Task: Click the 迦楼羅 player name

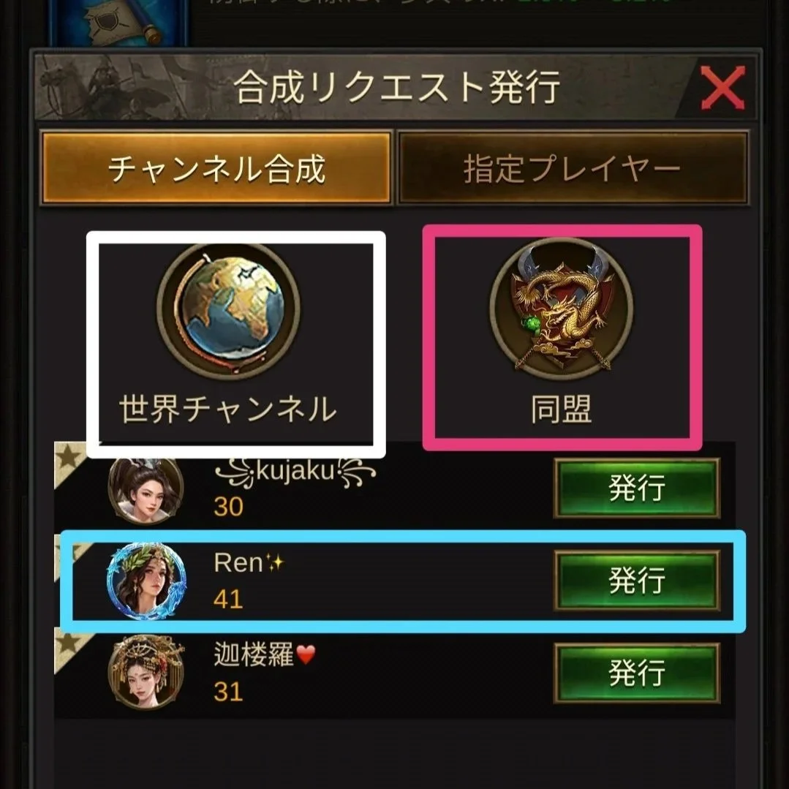Action: (x=265, y=654)
